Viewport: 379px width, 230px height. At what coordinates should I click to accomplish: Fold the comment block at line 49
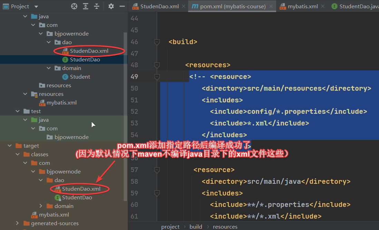pos(157,77)
